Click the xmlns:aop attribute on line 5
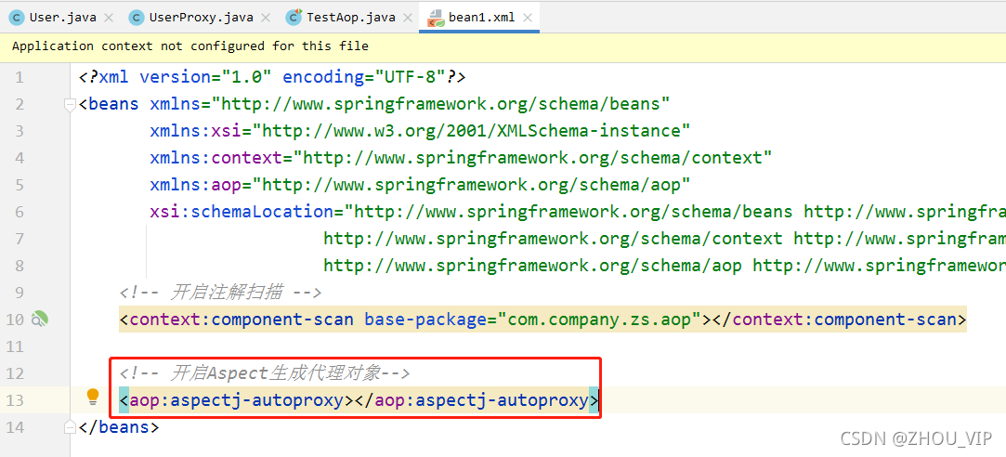1006x457 pixels. point(420,186)
